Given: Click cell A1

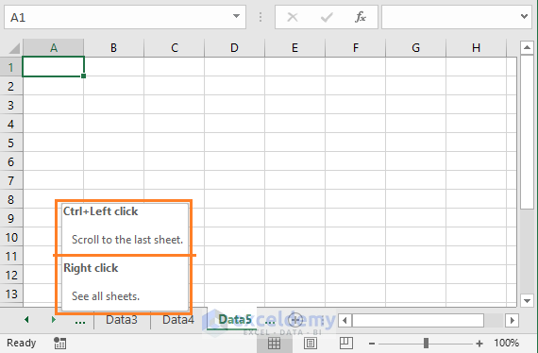Looking at the screenshot, I should pos(53,67).
